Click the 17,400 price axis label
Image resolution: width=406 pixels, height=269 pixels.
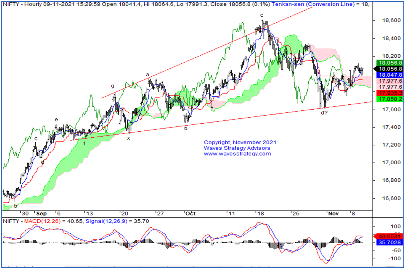point(391,127)
